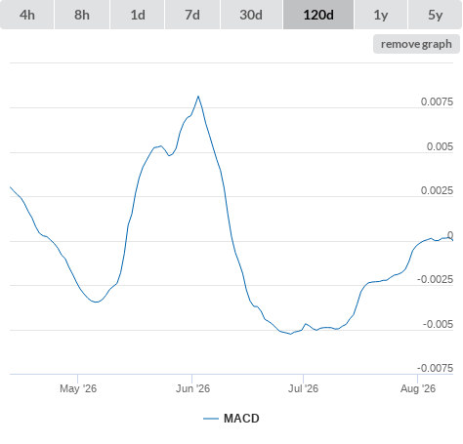Click the Jun '26 axis label
This screenshot has width=463, height=444.
pyautogui.click(x=192, y=388)
